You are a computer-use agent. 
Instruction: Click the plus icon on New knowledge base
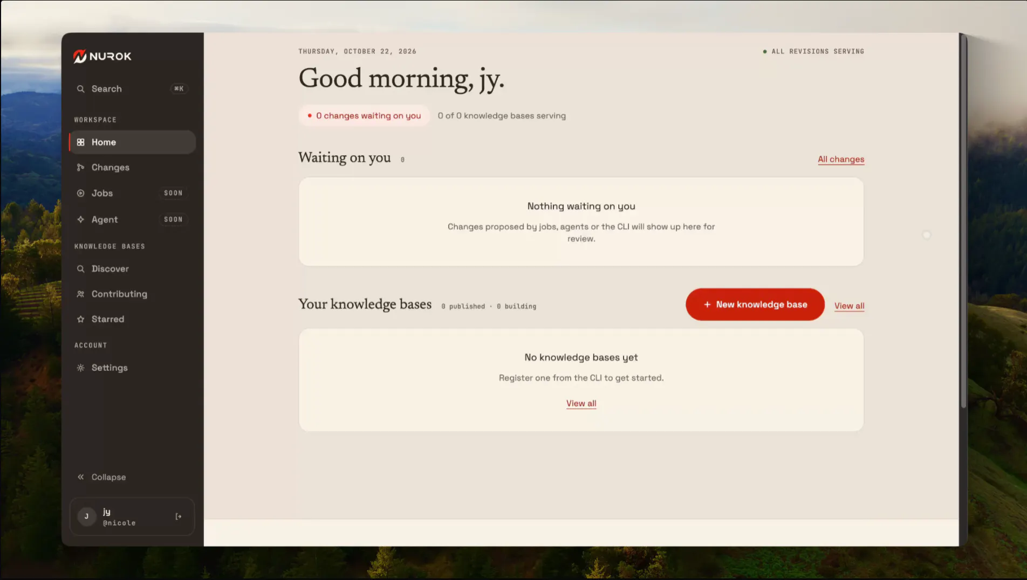(707, 305)
